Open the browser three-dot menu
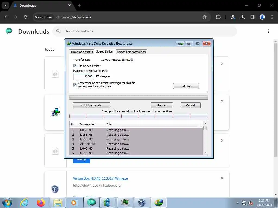Screen dimensions: 278x208 click(272, 17)
